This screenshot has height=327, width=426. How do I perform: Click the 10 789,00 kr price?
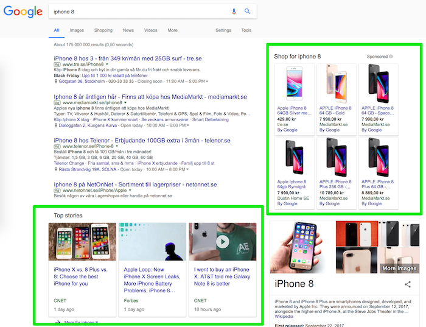[332, 192]
